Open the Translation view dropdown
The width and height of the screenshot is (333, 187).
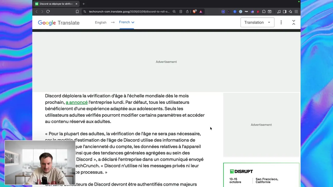(257, 22)
